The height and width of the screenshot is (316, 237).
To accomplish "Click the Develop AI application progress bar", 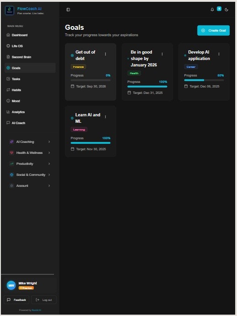I will click(x=204, y=80).
